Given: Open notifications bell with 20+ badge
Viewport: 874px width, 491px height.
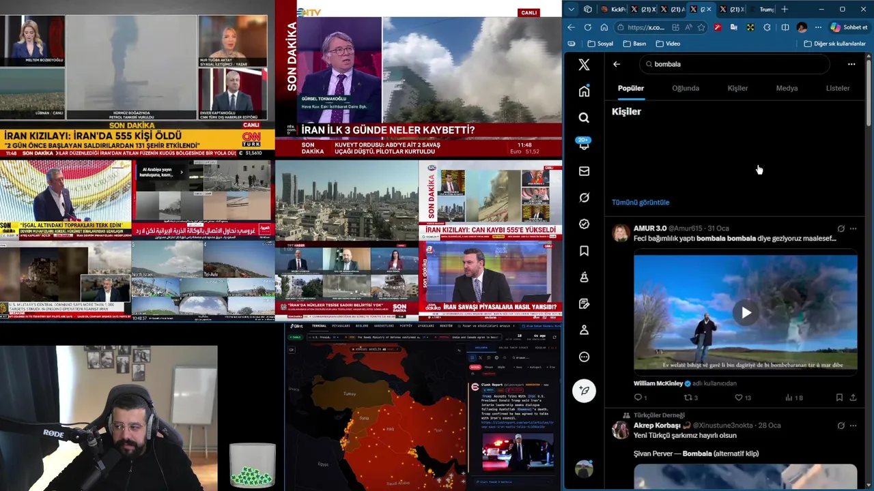Looking at the screenshot, I should 584,144.
